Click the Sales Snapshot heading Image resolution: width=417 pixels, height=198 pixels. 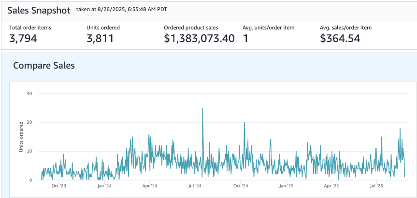coord(39,10)
